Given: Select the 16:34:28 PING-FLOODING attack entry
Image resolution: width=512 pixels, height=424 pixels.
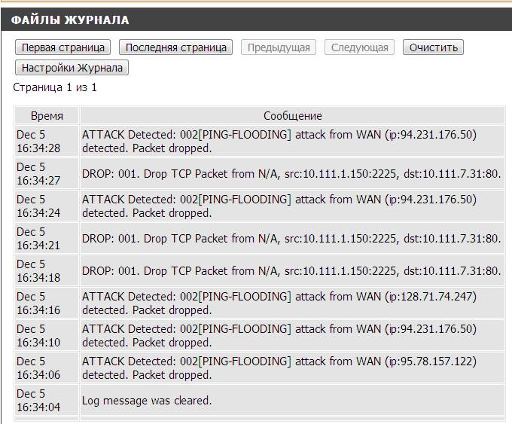Looking at the screenshot, I should pyautogui.click(x=279, y=142).
